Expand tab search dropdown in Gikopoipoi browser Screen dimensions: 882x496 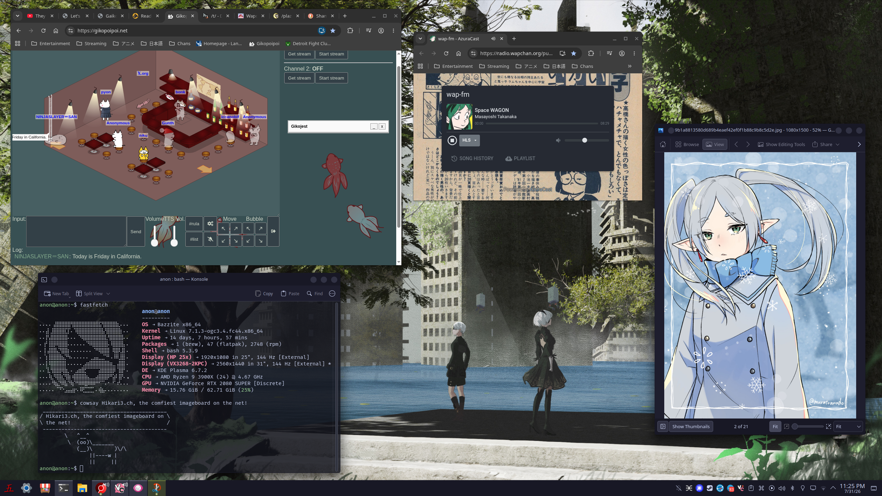click(17, 16)
